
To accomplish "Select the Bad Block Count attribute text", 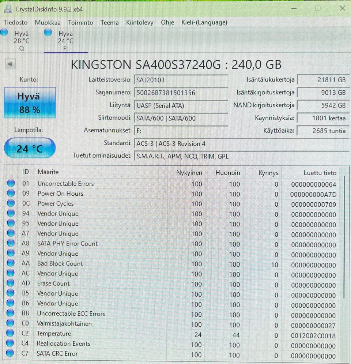I will [x=60, y=263].
